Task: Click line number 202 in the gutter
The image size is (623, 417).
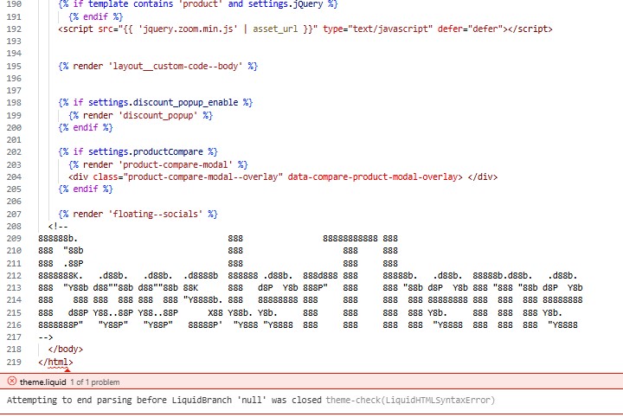Action: click(14, 151)
